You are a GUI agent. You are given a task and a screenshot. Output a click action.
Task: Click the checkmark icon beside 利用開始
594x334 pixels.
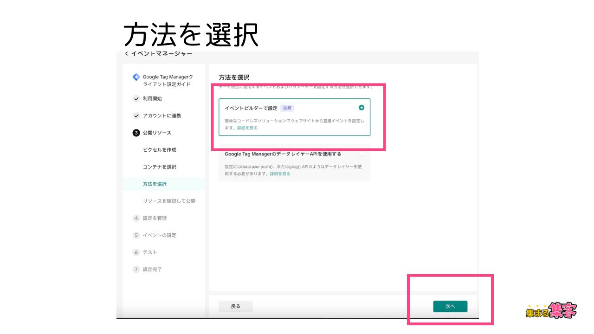(136, 99)
